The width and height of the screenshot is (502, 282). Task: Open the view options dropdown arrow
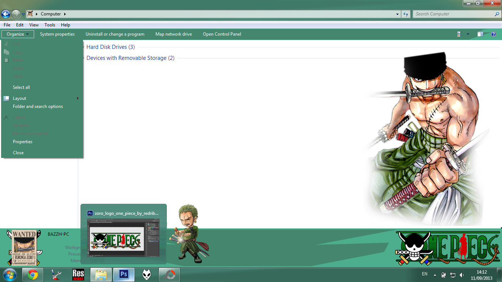click(468, 34)
